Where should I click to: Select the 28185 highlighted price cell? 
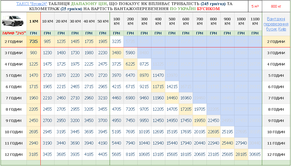241,154
